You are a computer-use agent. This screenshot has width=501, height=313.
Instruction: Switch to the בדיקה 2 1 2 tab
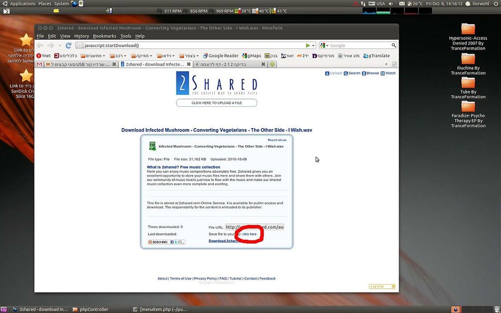pyautogui.click(x=230, y=64)
